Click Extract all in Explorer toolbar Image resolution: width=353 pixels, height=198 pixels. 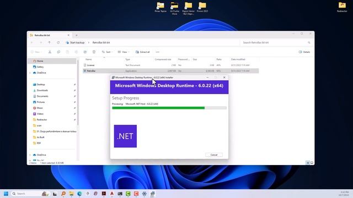point(143,52)
